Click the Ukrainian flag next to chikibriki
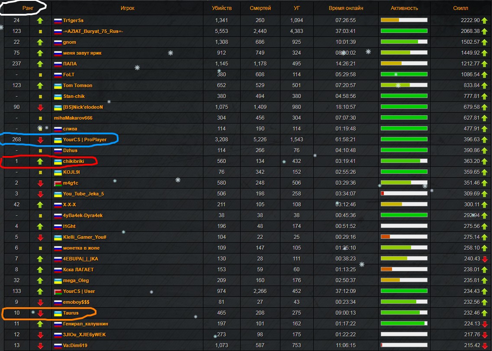This screenshot has height=351, width=492. tap(58, 161)
